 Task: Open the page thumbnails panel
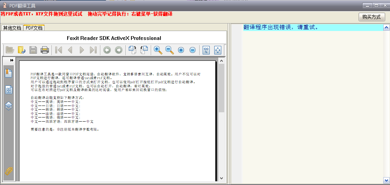[x=9, y=90]
